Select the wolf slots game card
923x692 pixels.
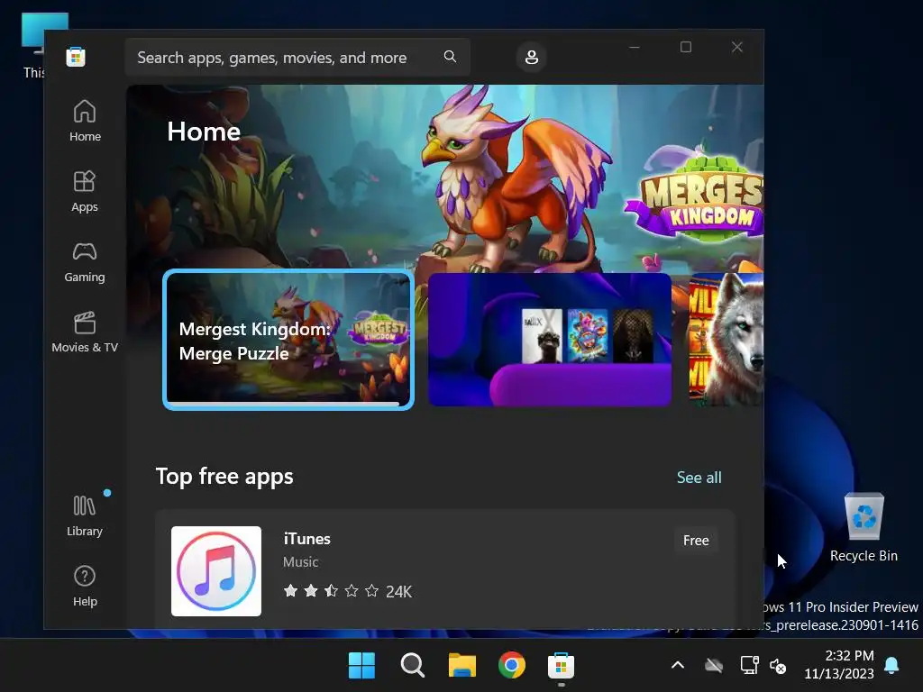tap(726, 340)
